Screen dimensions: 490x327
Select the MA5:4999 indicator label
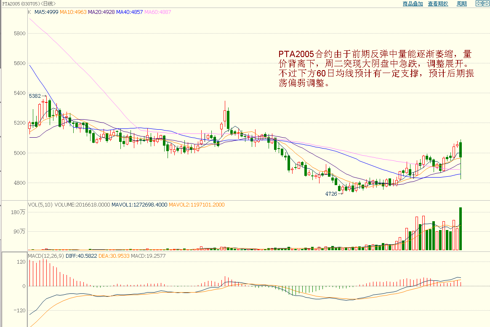pos(46,12)
